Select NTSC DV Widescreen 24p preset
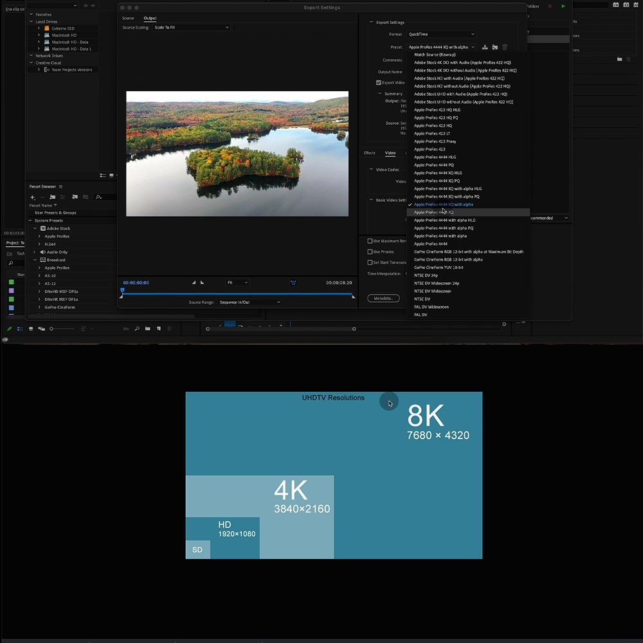The image size is (643, 643). coord(437,283)
